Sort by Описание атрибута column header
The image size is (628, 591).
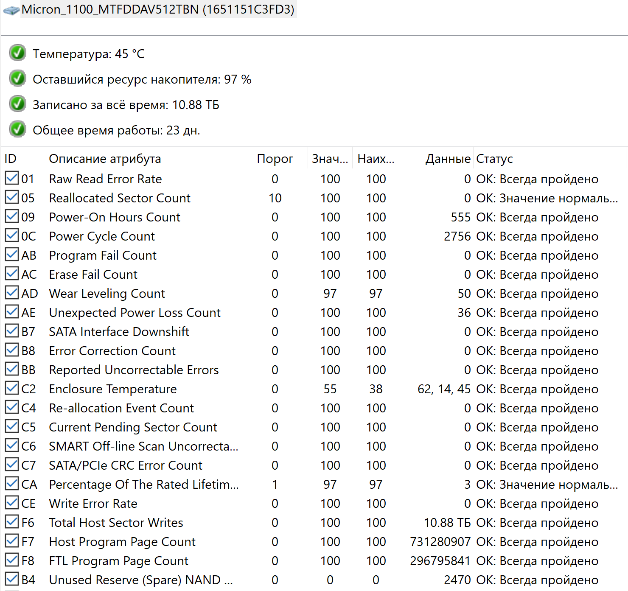[144, 159]
